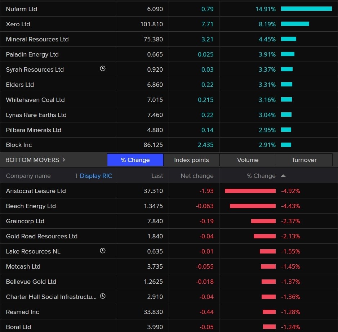Sort by % Change using the arrow

click(283, 176)
